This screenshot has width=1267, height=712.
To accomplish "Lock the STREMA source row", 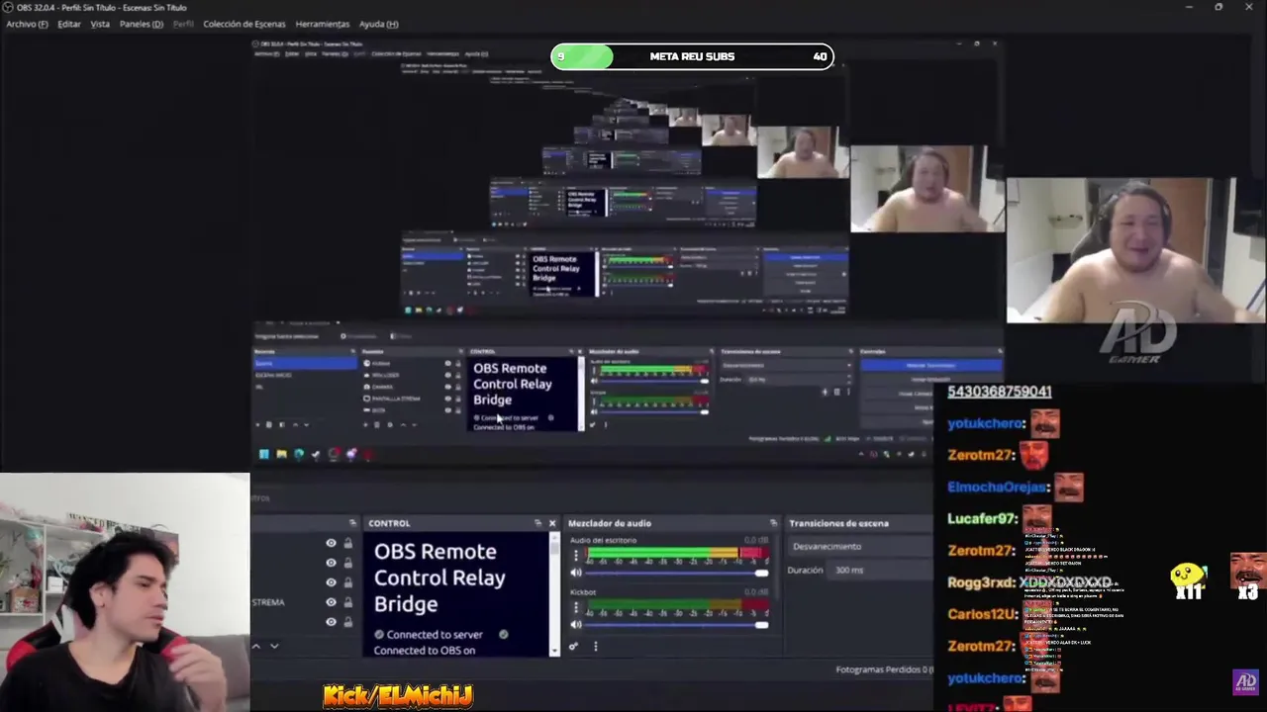I will coord(347,602).
